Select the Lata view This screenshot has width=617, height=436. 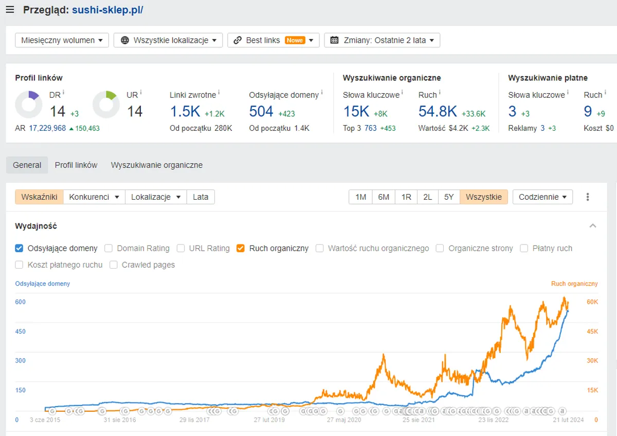[201, 197]
